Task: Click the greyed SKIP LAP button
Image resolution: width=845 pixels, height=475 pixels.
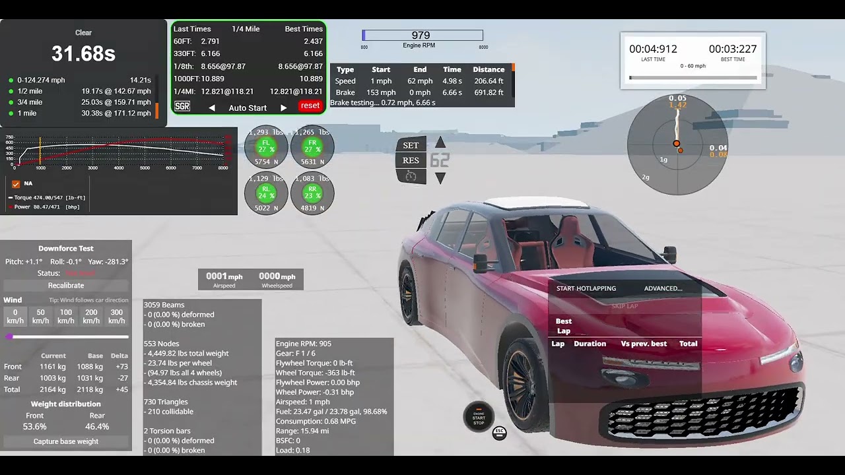Action: point(625,306)
